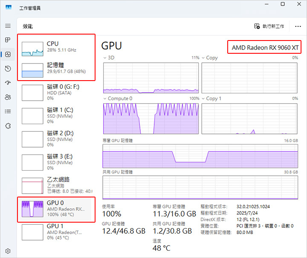Maximize the Task Manager window

coord(283,4)
